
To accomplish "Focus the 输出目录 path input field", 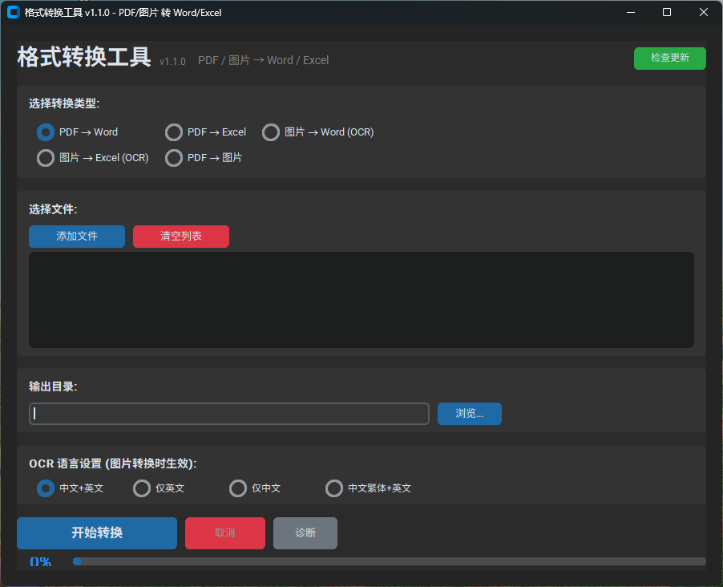I will coord(229,414).
